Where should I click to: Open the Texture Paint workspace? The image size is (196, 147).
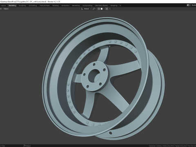pyautogui.click(x=45, y=6)
